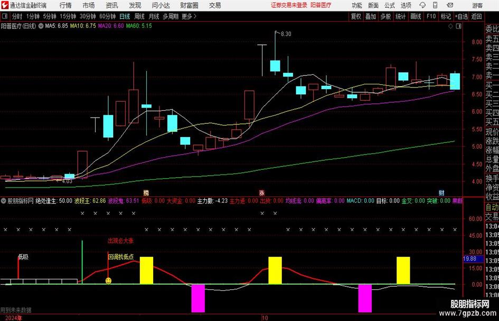This screenshot has width=499, height=321.
Task: Click the 标记 mark button
Action: (446, 16)
